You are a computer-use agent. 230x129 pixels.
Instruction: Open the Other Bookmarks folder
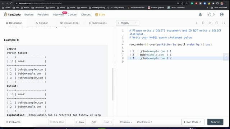(219, 8)
